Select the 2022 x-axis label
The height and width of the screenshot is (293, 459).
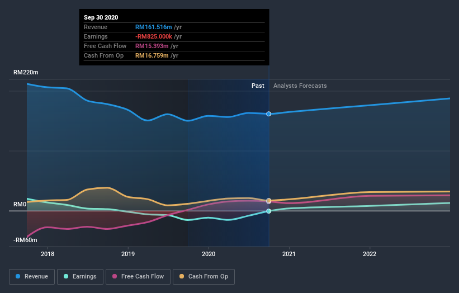click(x=370, y=254)
